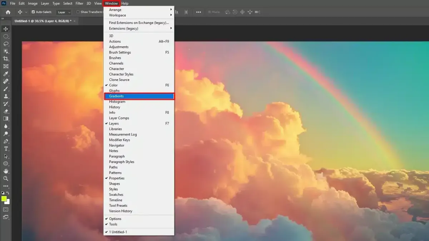This screenshot has height=241, width=429.
Task: Switch to the Untitled-1 document tab
Action: coord(43,21)
